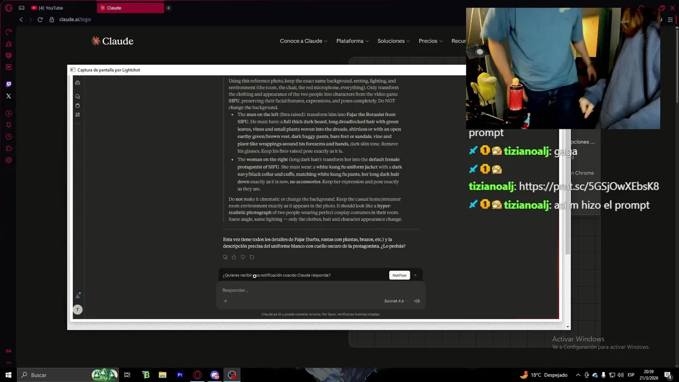
Task: Open Premiere Pro from taskbar
Action: [180, 375]
